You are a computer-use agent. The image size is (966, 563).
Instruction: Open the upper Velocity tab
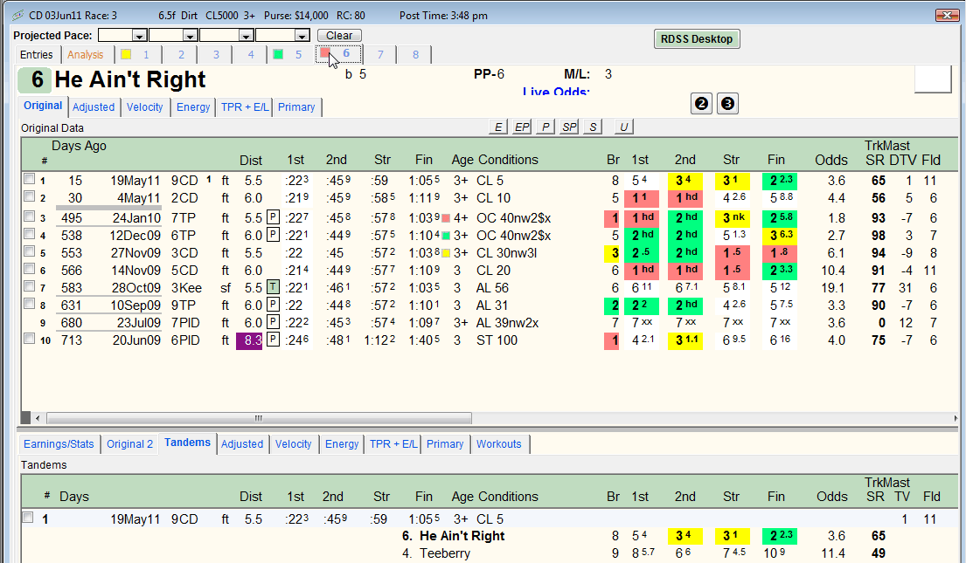(145, 107)
